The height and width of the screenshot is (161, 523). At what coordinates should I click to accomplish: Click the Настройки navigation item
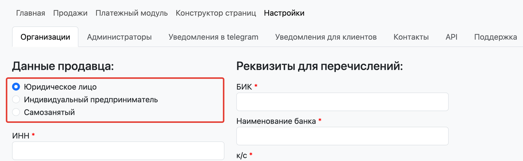tap(284, 13)
